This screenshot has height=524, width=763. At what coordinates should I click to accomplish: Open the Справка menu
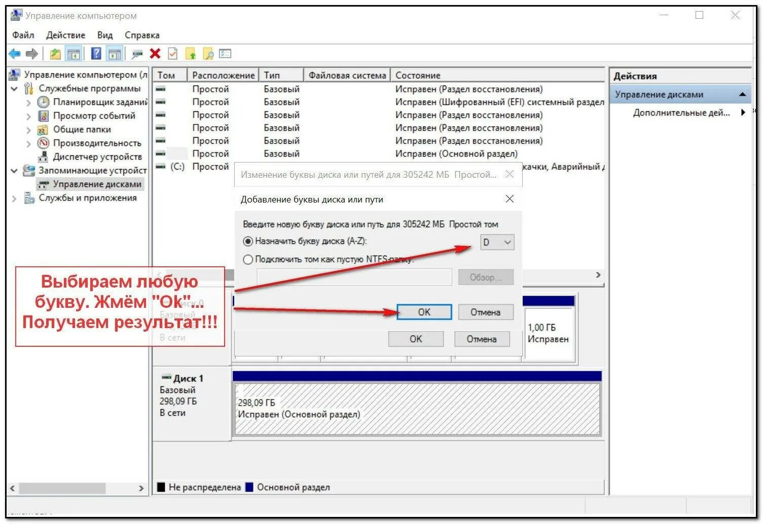tap(142, 35)
